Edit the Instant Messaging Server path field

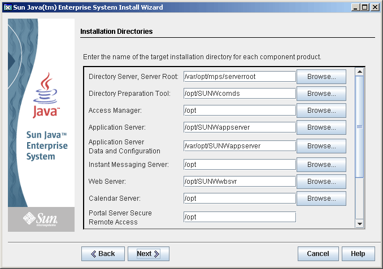point(240,165)
